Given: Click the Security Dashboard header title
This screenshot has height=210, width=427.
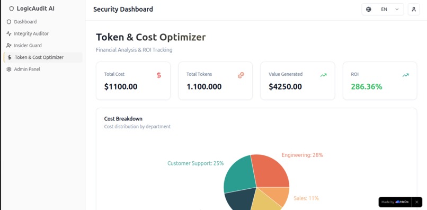Looking at the screenshot, I should coord(123,9).
